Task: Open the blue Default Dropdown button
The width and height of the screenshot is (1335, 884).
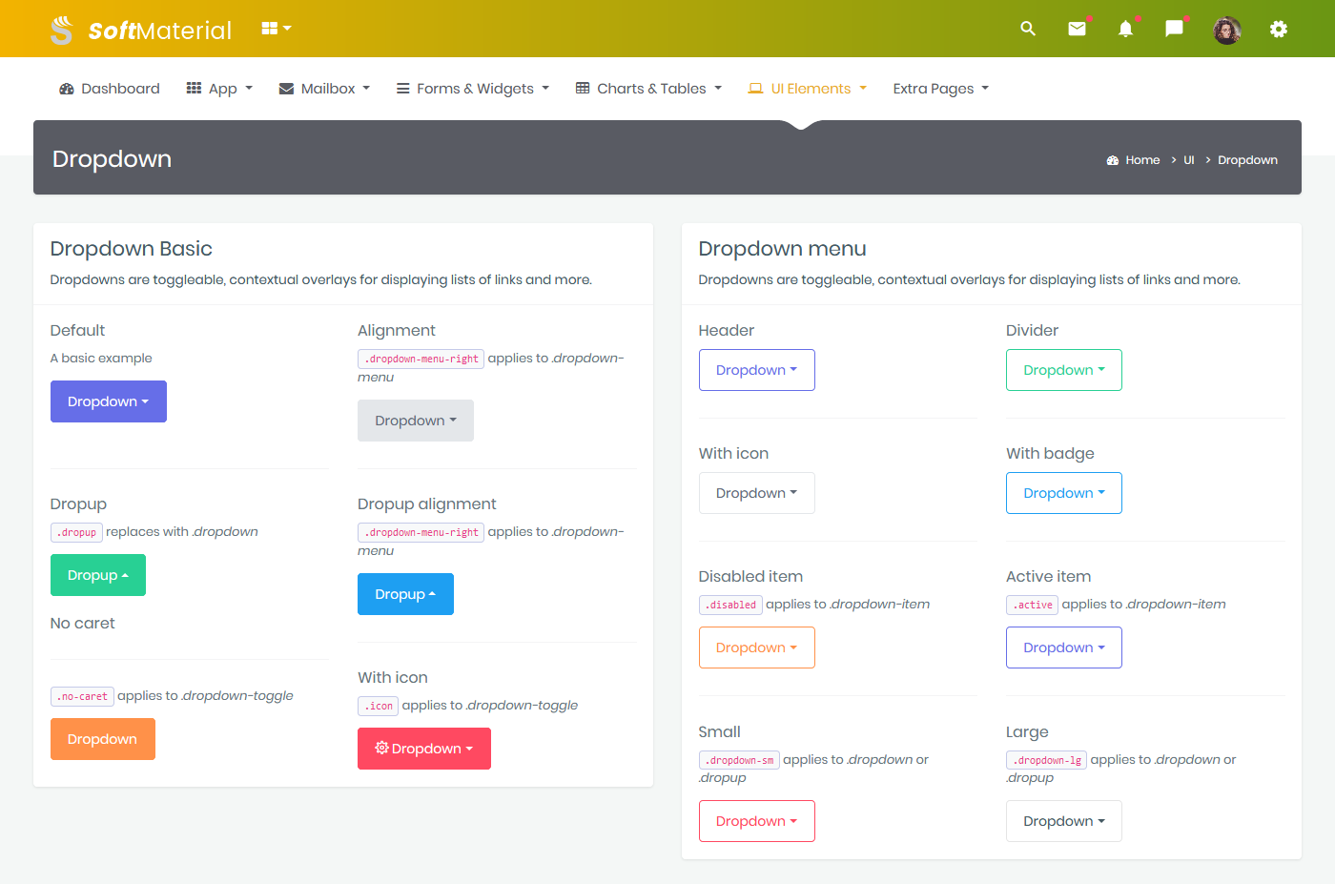Action: (108, 401)
